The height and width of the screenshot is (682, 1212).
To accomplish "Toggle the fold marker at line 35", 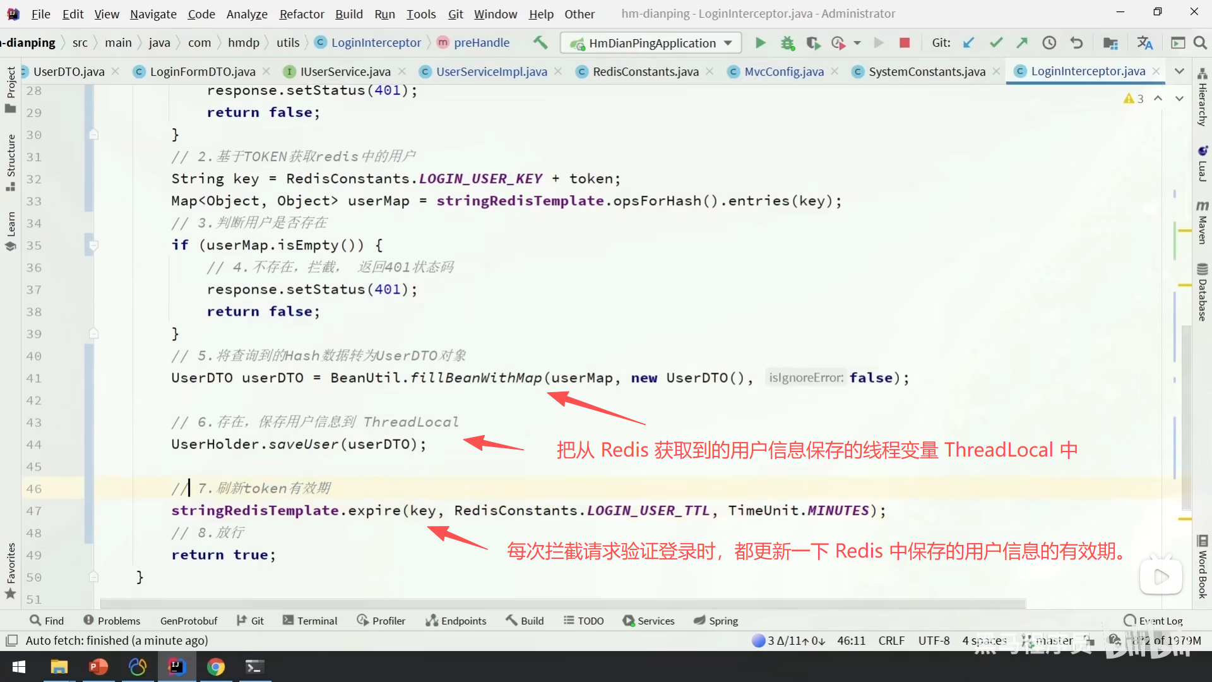I will [93, 245].
